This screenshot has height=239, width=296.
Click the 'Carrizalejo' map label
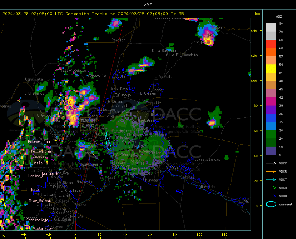click(37, 220)
